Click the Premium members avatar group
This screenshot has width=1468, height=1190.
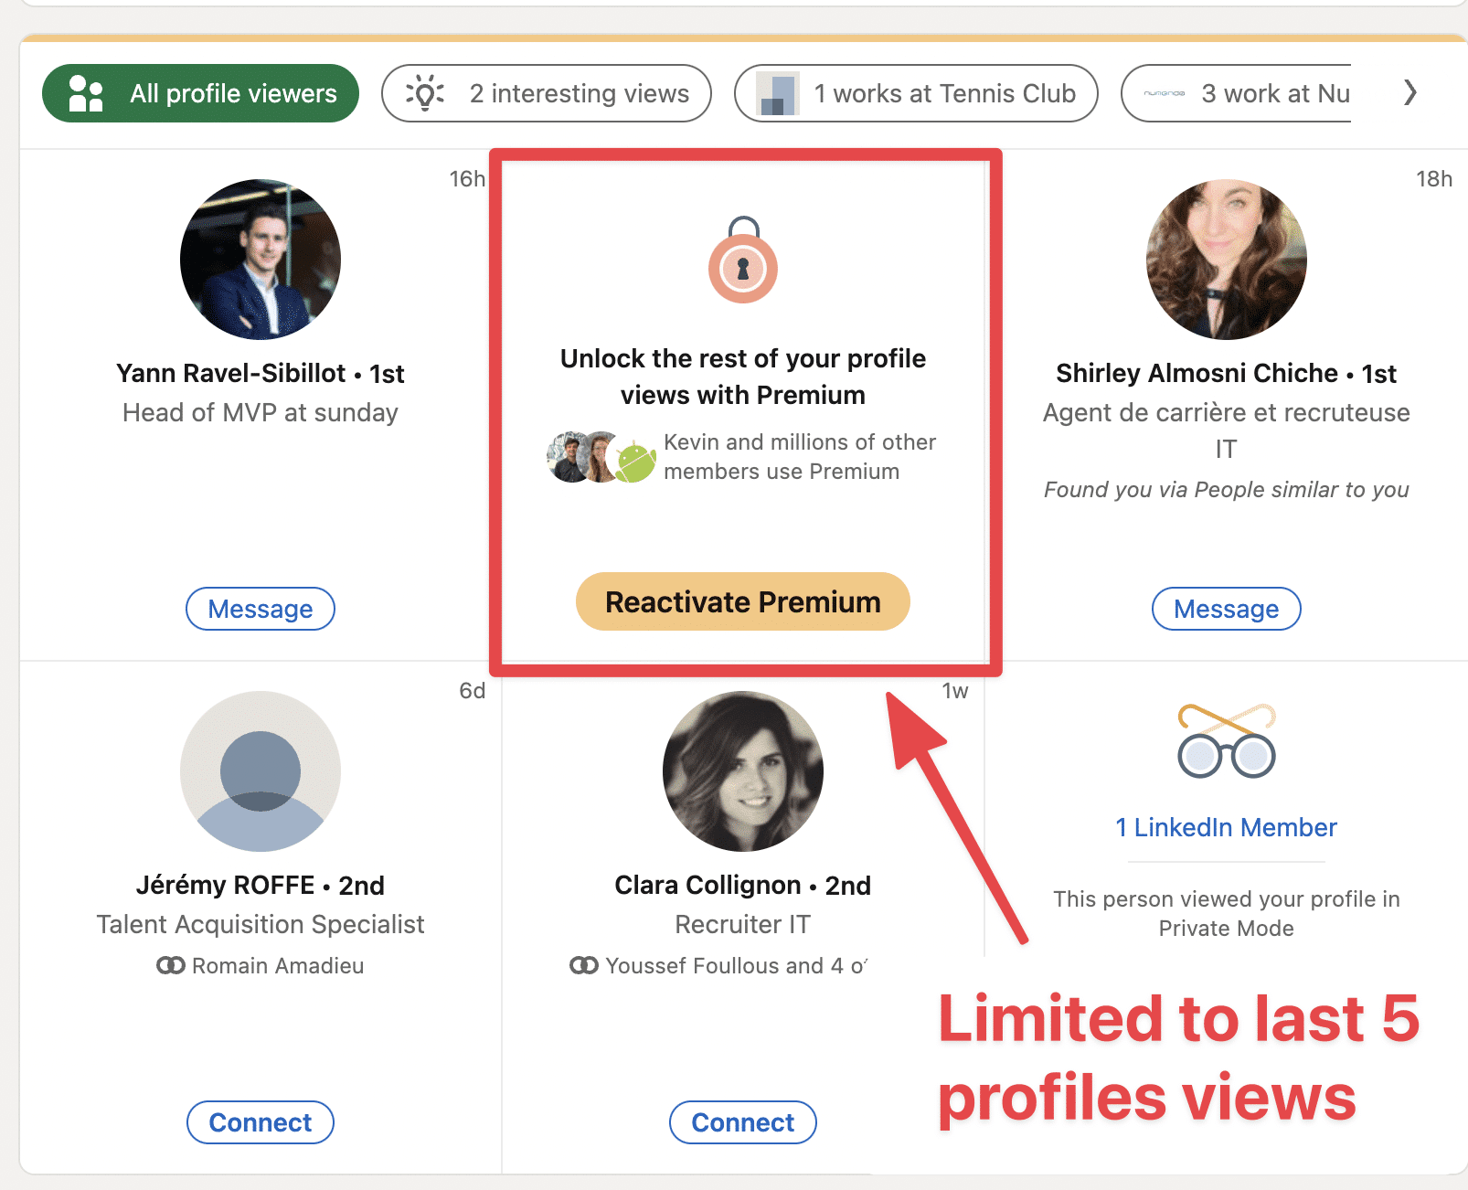tap(601, 457)
